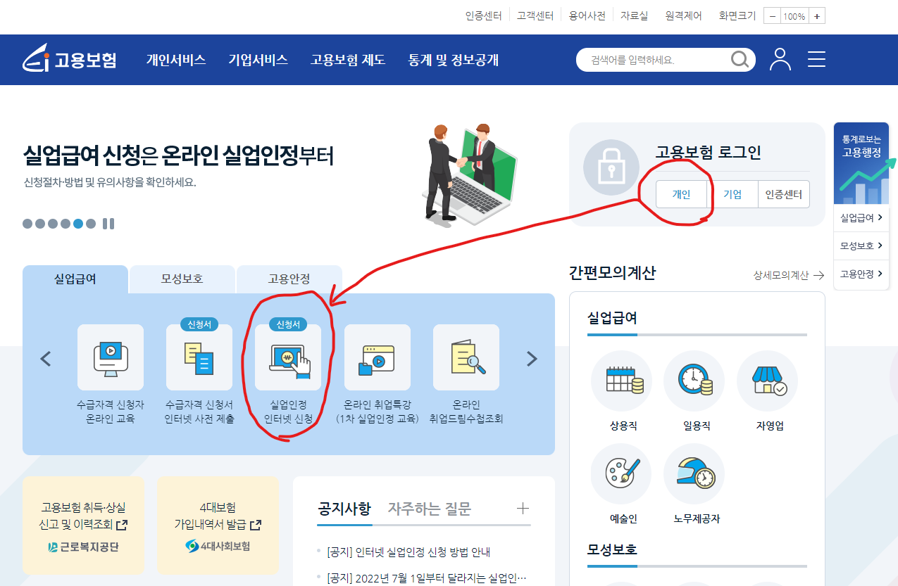This screenshot has height=586, width=898.
Task: Open the user profile icon in the header
Action: (779, 60)
